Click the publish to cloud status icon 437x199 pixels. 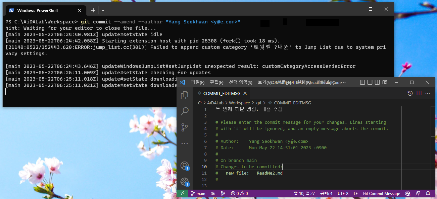(x=213, y=193)
